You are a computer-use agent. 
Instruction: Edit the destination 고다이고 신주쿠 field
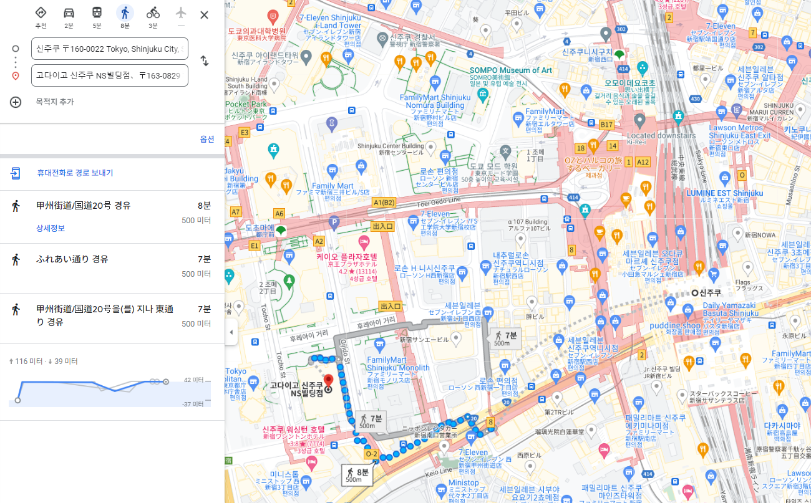110,75
